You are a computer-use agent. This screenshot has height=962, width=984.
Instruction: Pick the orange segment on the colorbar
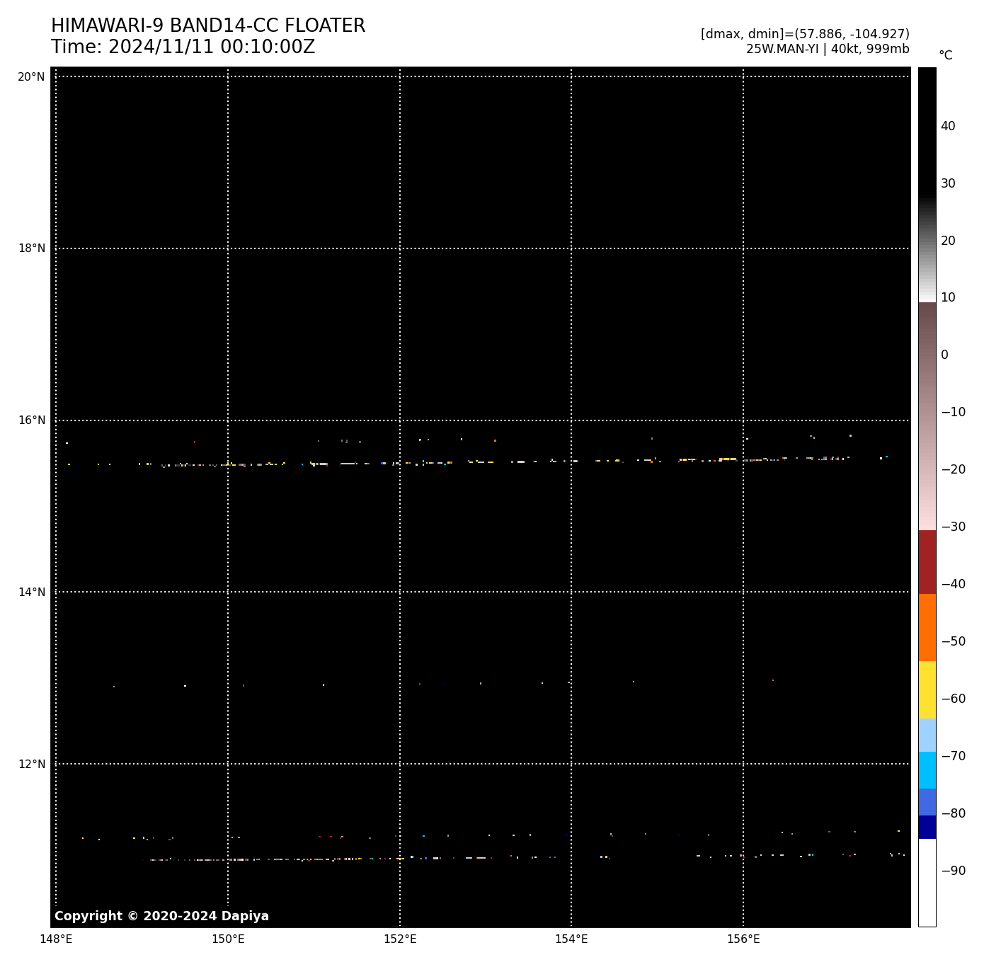(x=927, y=627)
